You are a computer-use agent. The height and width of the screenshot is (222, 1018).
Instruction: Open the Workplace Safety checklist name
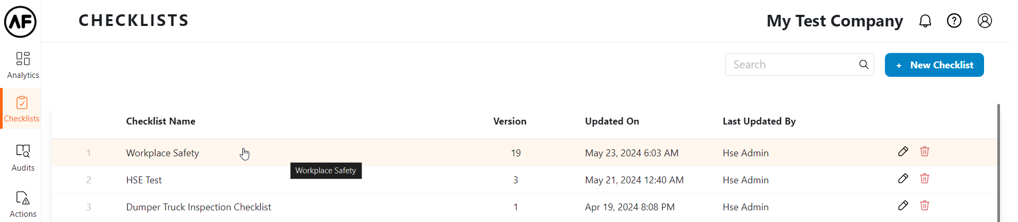162,153
